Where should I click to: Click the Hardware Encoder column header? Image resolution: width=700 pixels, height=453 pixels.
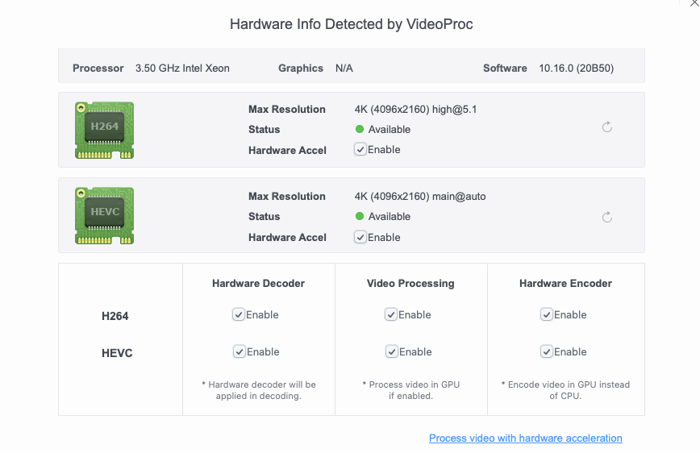click(x=565, y=284)
